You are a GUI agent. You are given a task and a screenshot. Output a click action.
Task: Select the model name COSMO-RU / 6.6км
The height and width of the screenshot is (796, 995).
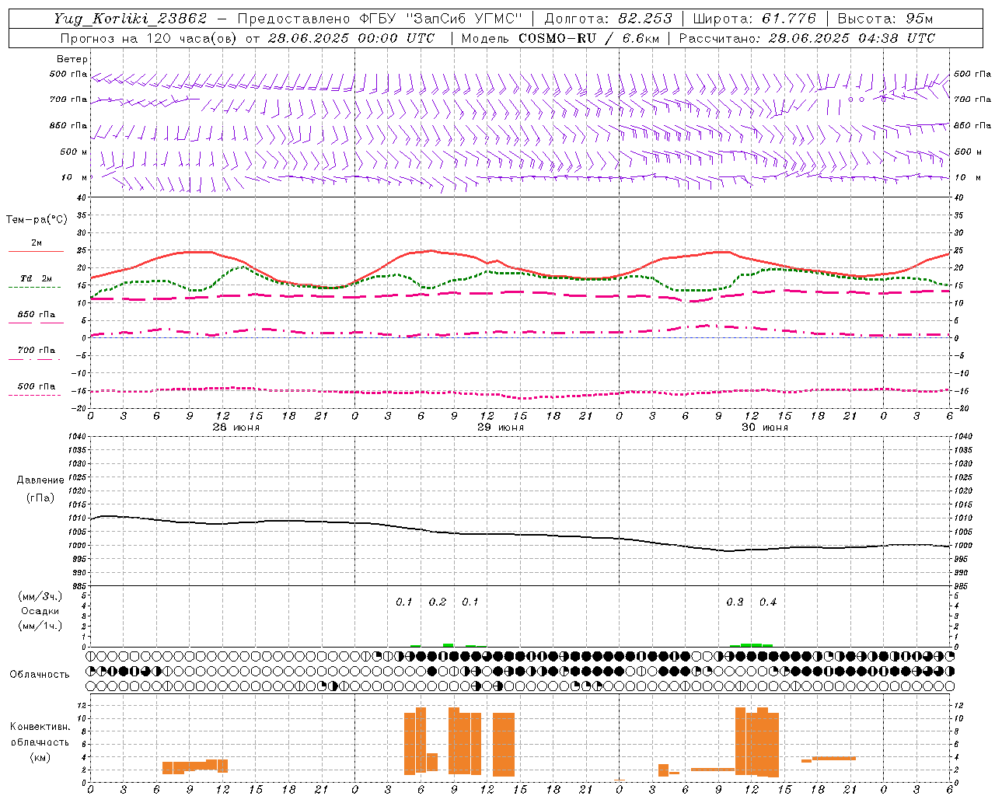pyautogui.click(x=588, y=38)
